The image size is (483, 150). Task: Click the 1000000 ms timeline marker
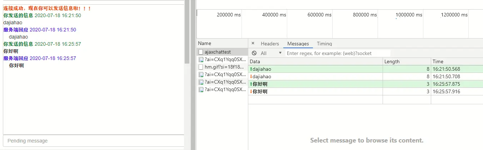tap(409, 15)
